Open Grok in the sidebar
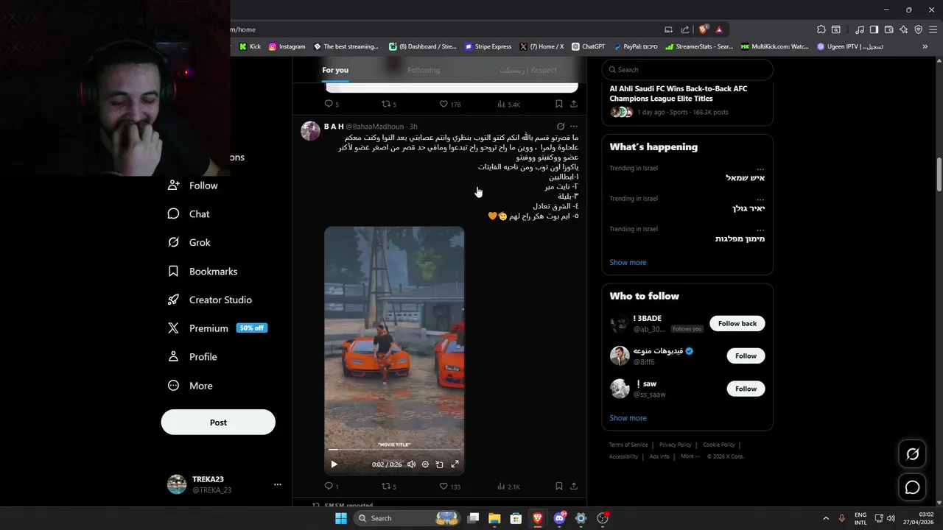 (x=189, y=242)
